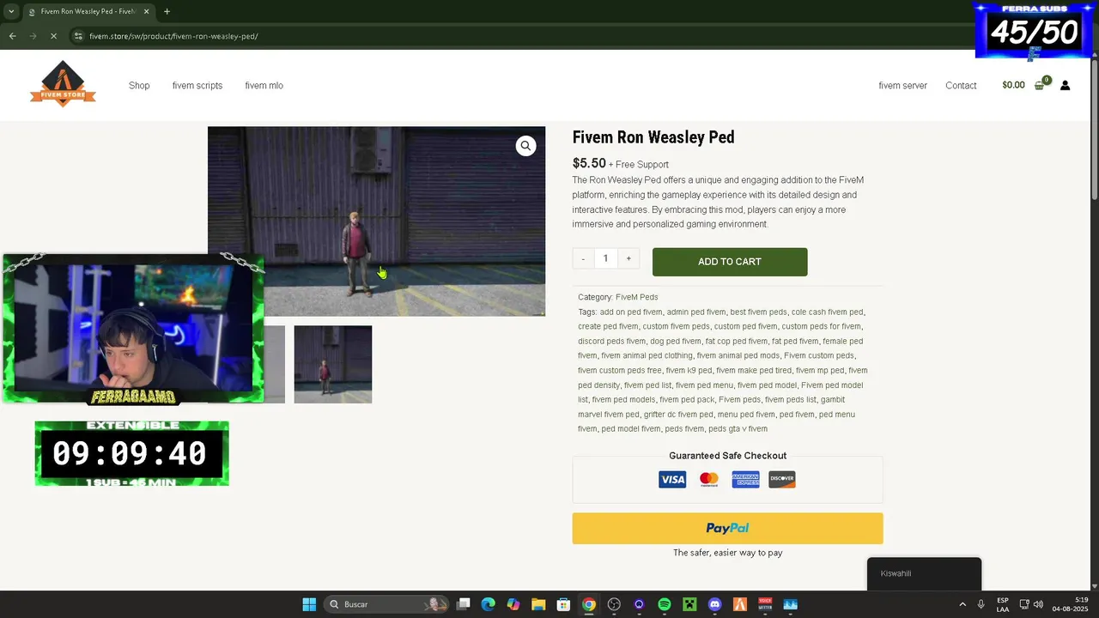
Task: Click the microphone tray icon
Action: [981, 604]
